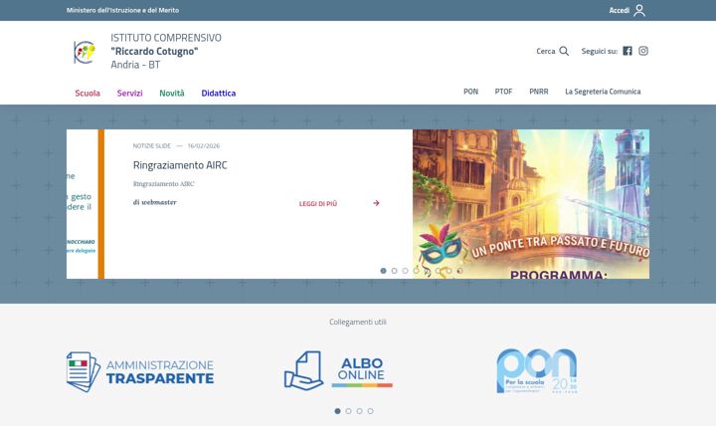Select second Collegamenti utili pagination dot
The width and height of the screenshot is (716, 448).
[x=348, y=411]
